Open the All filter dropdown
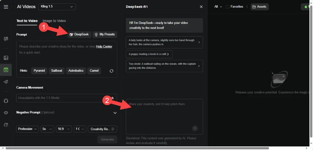Image resolution: width=313 pixels, height=150 pixels. 218,7
